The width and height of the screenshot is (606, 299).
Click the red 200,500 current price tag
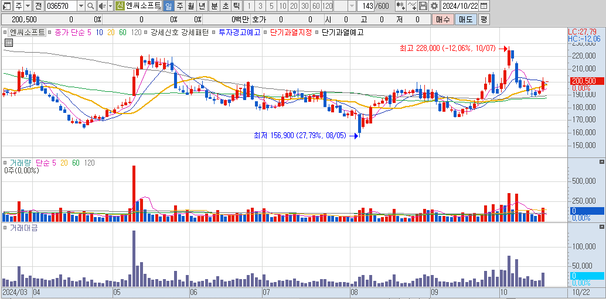coord(587,81)
